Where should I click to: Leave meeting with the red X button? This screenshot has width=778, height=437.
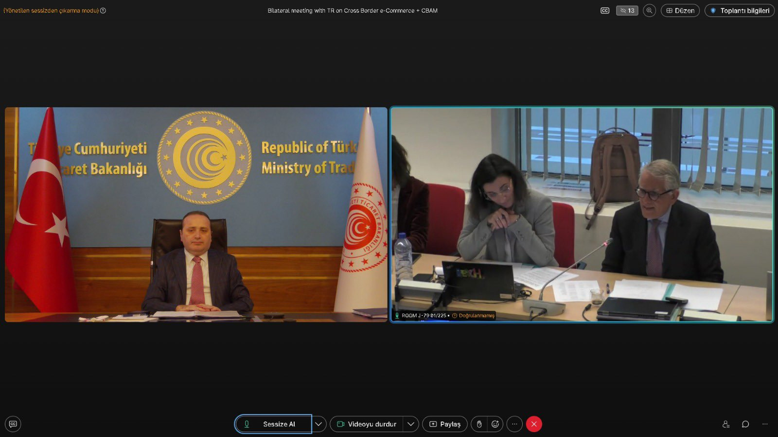[x=534, y=424]
